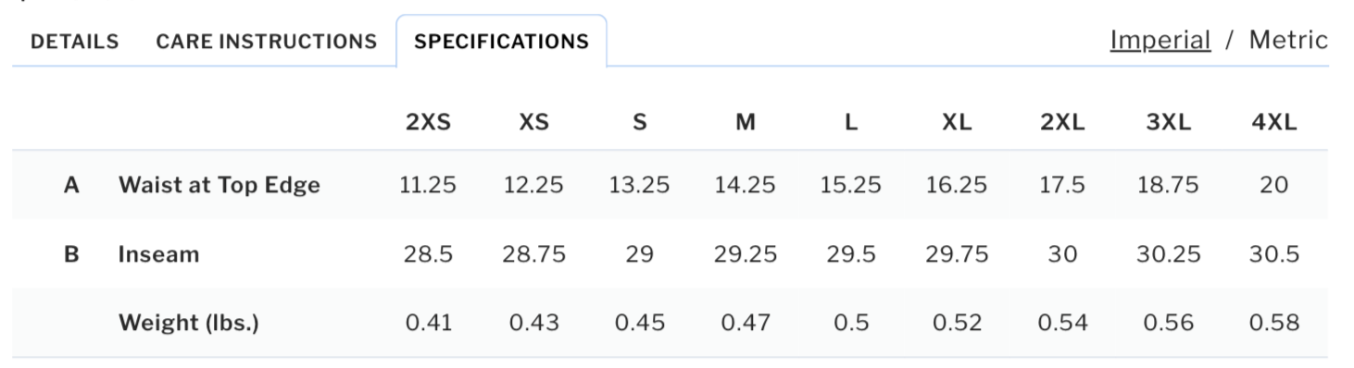This screenshot has height=368, width=1354.
Task: Select Imperial units link
Action: click(x=1160, y=40)
